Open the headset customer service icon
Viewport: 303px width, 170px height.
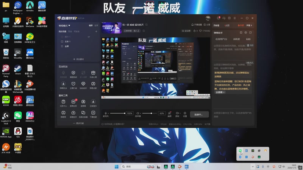point(224,18)
